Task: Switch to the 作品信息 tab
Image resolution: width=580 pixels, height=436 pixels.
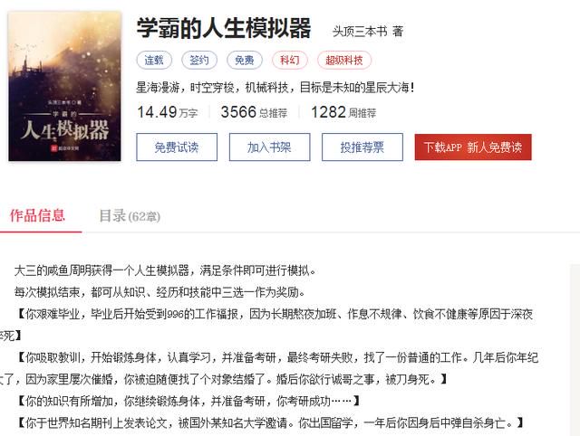Action: coord(37,216)
